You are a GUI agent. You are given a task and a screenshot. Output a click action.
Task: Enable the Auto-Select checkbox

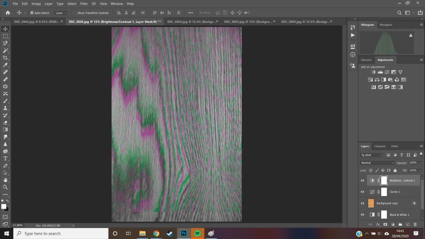(32, 13)
